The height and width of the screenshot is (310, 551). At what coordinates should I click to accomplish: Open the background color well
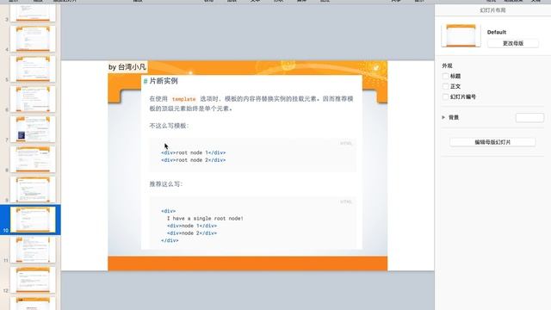[529, 117]
